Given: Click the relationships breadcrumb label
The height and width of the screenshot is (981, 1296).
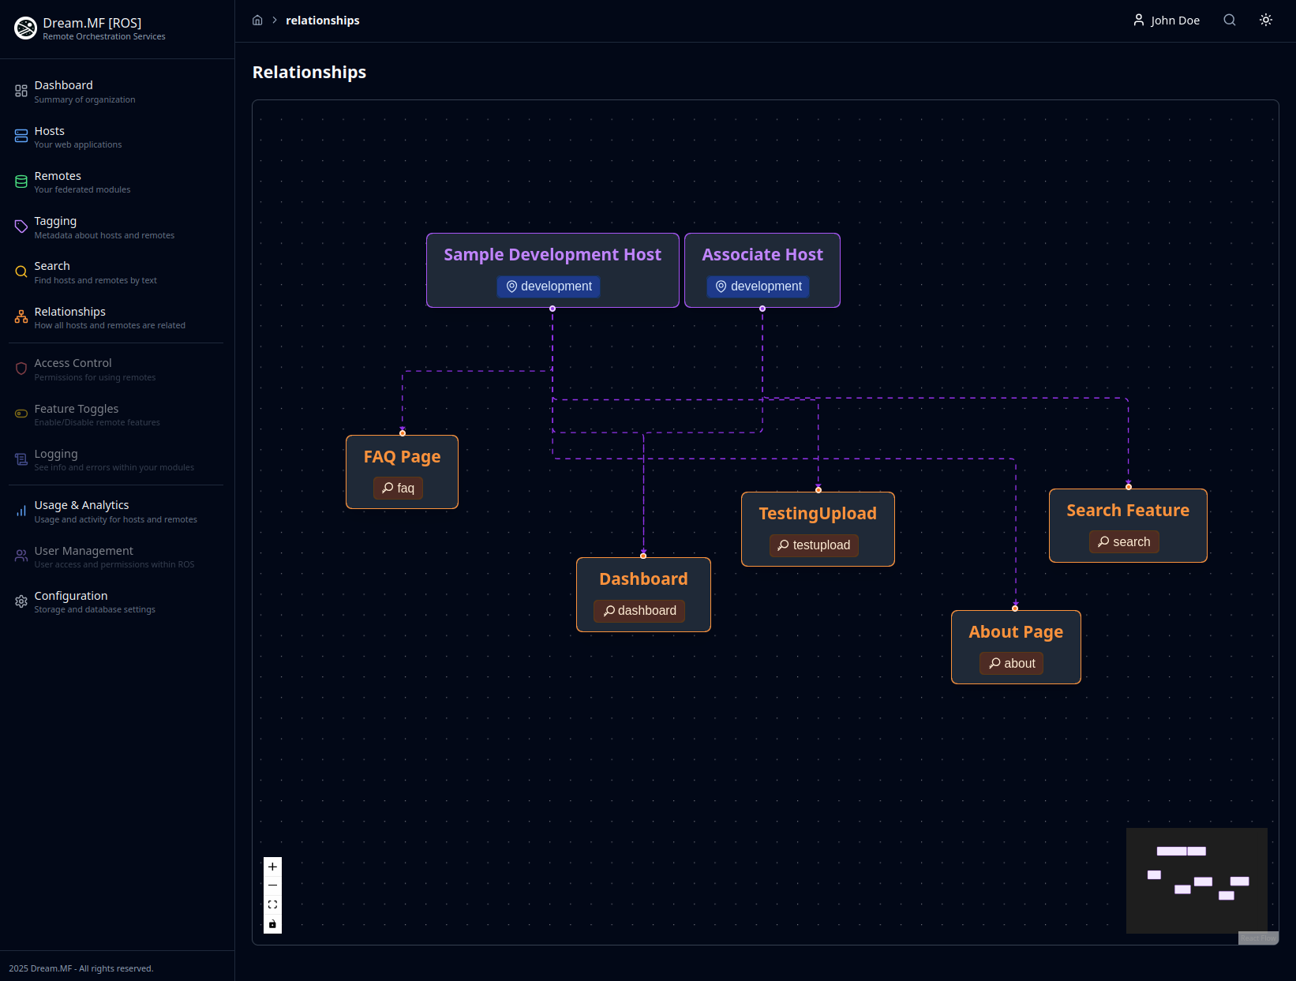Looking at the screenshot, I should 322,21.
